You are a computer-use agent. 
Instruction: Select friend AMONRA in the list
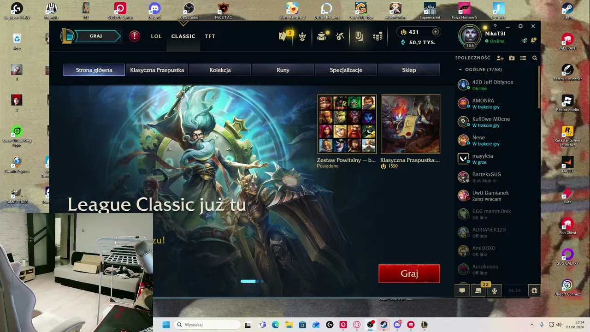coord(497,103)
